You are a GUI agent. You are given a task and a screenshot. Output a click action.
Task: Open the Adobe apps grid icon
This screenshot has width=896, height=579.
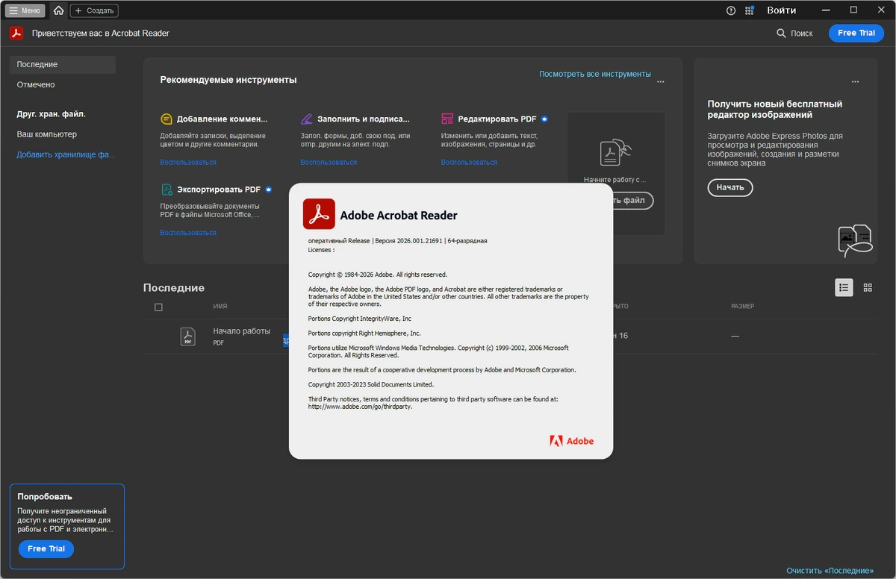tap(750, 10)
